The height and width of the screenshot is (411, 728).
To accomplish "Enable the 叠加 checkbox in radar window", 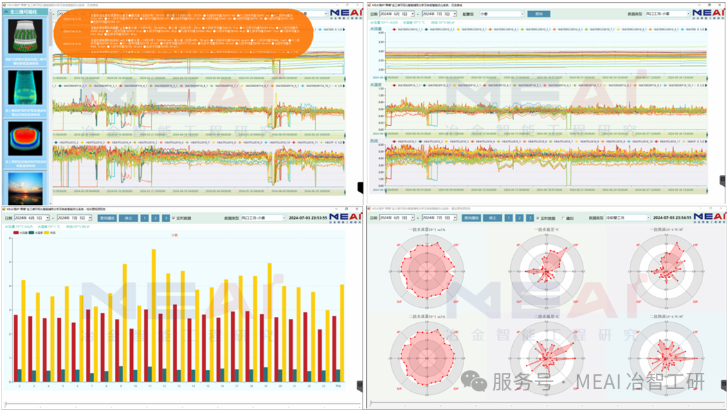I will click(564, 218).
